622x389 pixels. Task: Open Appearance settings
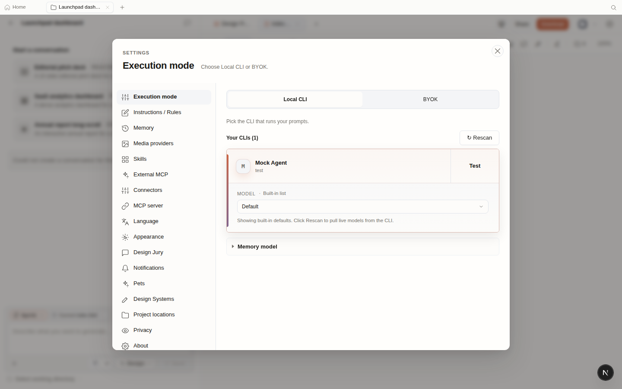coord(164,237)
